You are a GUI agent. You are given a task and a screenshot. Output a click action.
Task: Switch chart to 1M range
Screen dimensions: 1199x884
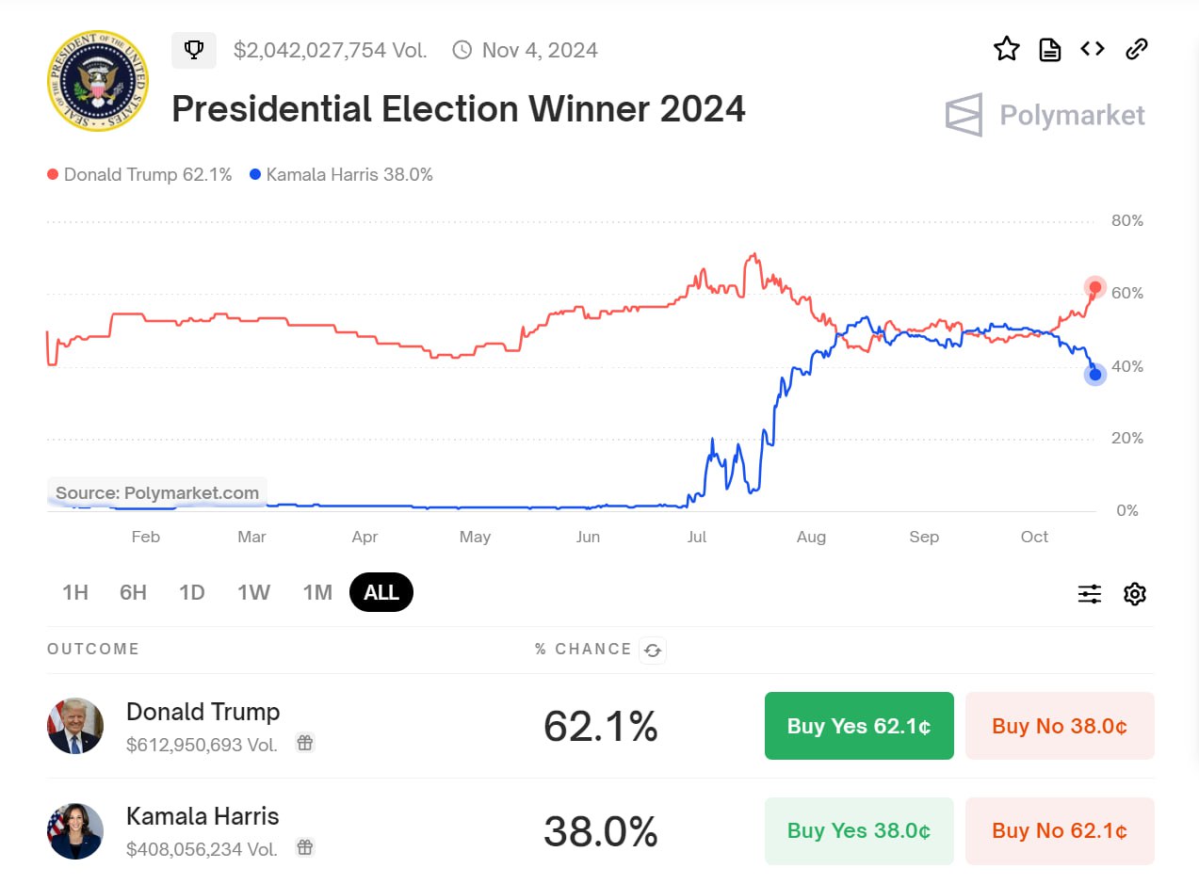coord(317,593)
